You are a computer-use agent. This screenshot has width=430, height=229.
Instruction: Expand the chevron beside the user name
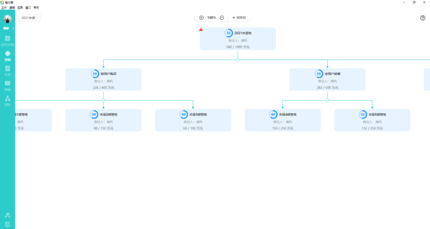pyautogui.click(x=13, y=28)
